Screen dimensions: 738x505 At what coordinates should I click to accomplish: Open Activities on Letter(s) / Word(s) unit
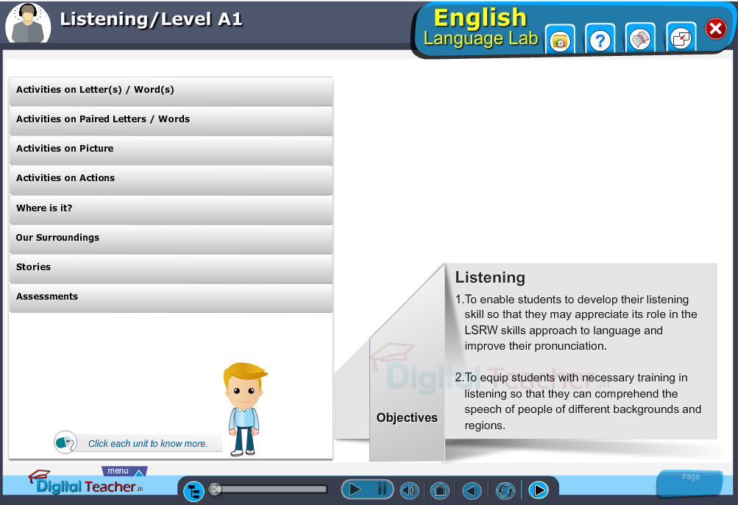171,91
